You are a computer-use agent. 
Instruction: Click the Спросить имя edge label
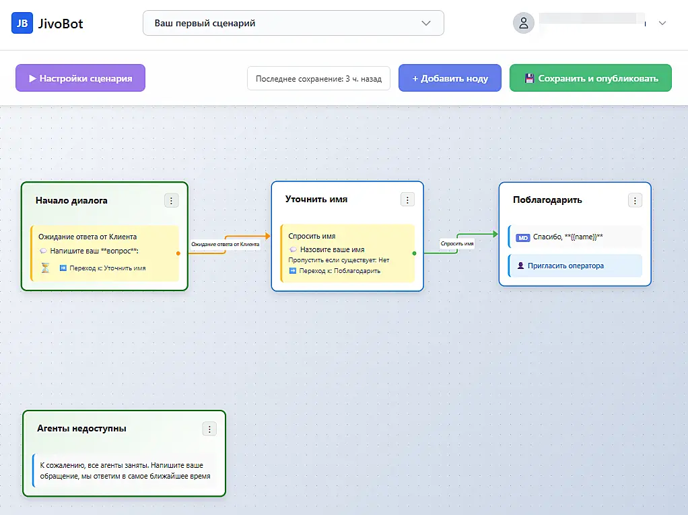[x=457, y=244]
